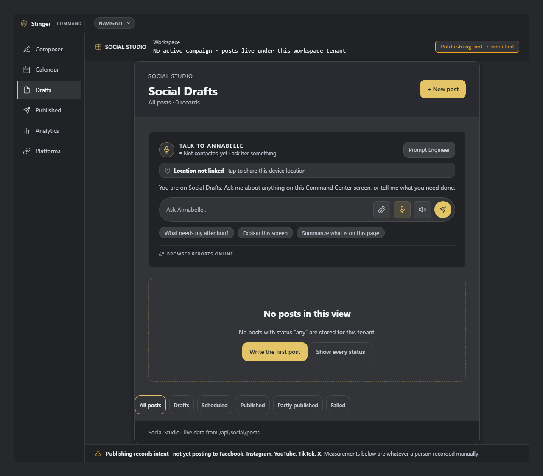Viewport: 543px width, 476px height.
Task: Click the Platforms link icon
Action: (27, 151)
